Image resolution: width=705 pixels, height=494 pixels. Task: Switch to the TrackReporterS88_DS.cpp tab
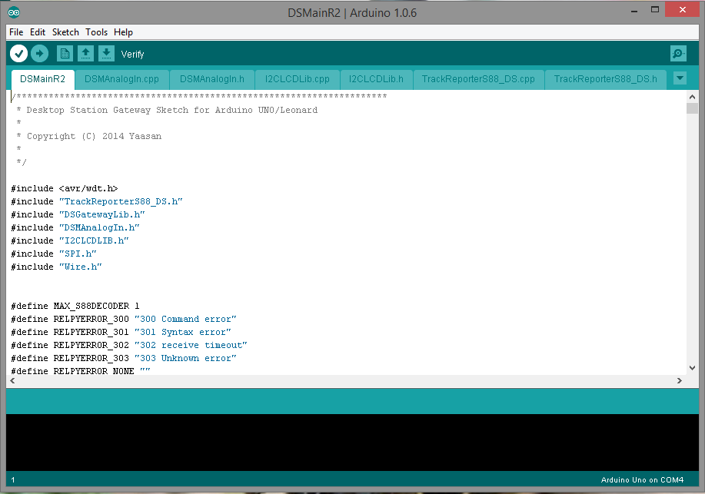click(478, 79)
